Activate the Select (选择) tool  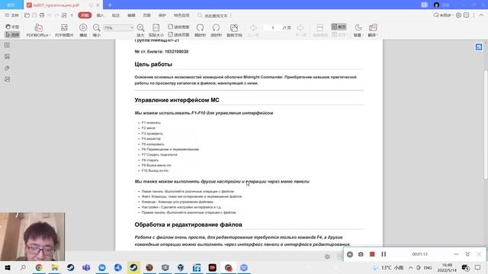[12, 34]
